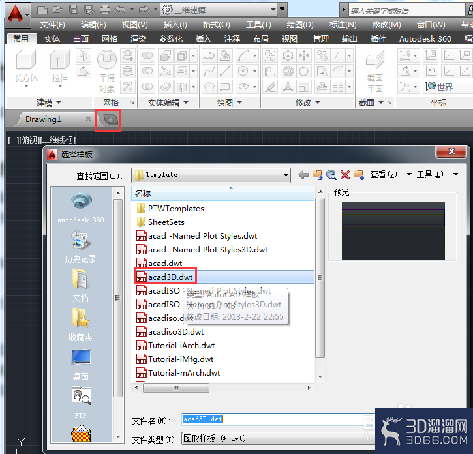
Task: Sort files by 名称 column header
Action: click(x=222, y=193)
